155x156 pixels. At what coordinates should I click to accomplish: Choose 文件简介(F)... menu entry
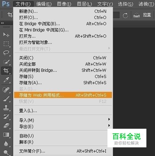[x=63, y=151]
